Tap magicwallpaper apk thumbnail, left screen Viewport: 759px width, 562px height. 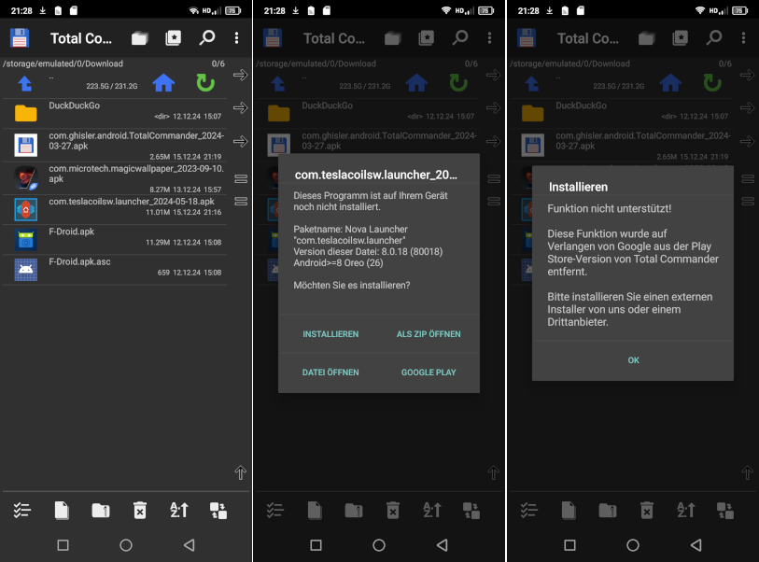click(x=25, y=178)
